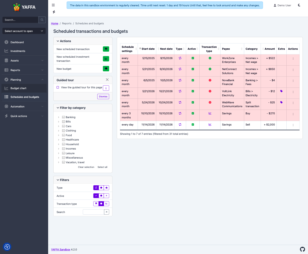Open Quick actions sidebar menu
This screenshot has height=254, width=308.
point(24,116)
